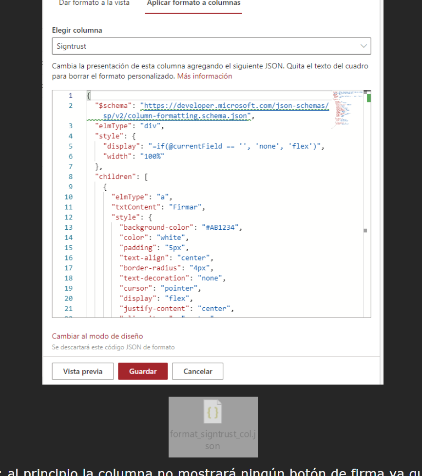The width and height of the screenshot is (422, 476).
Task: Dismiss the panel with Cancelar button
Action: click(197, 371)
